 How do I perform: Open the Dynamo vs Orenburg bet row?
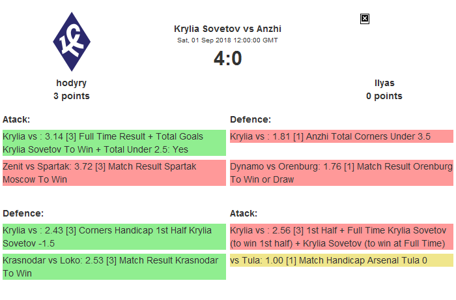point(341,173)
